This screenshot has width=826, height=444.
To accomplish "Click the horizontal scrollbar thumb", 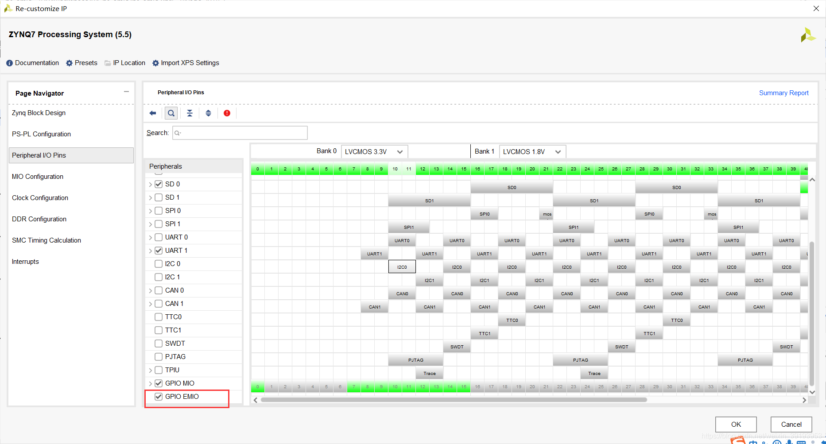I will (454, 400).
